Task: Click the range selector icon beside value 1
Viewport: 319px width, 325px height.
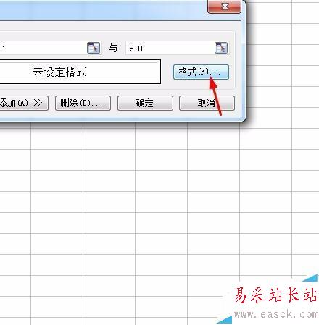Action: [x=94, y=48]
